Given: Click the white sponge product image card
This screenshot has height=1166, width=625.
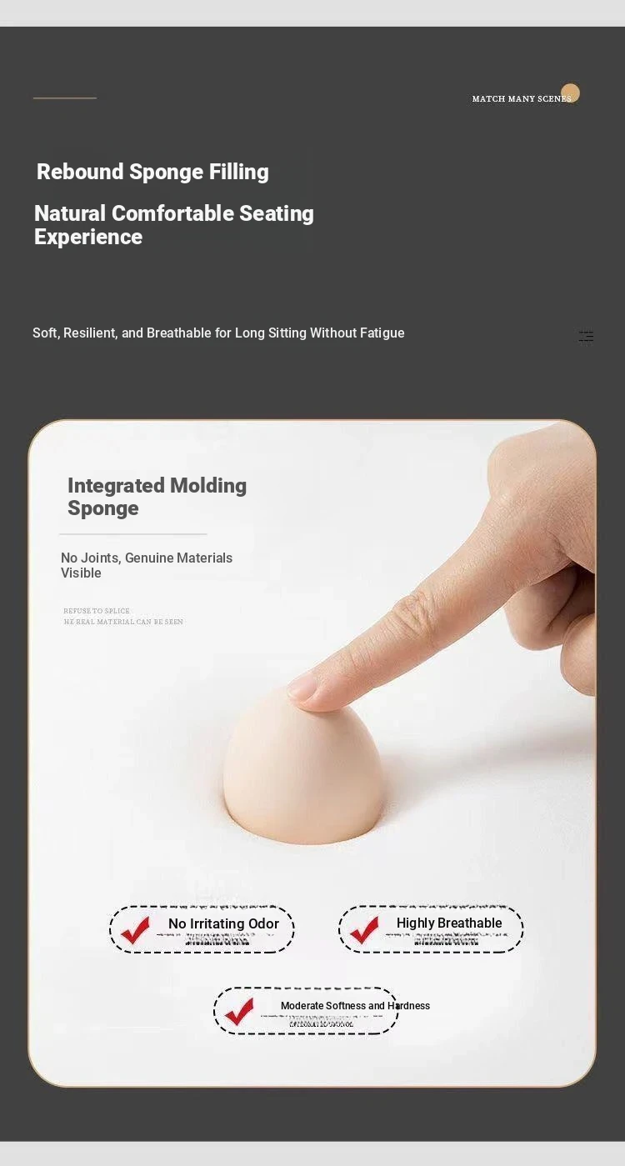Looking at the screenshot, I should point(312,753).
